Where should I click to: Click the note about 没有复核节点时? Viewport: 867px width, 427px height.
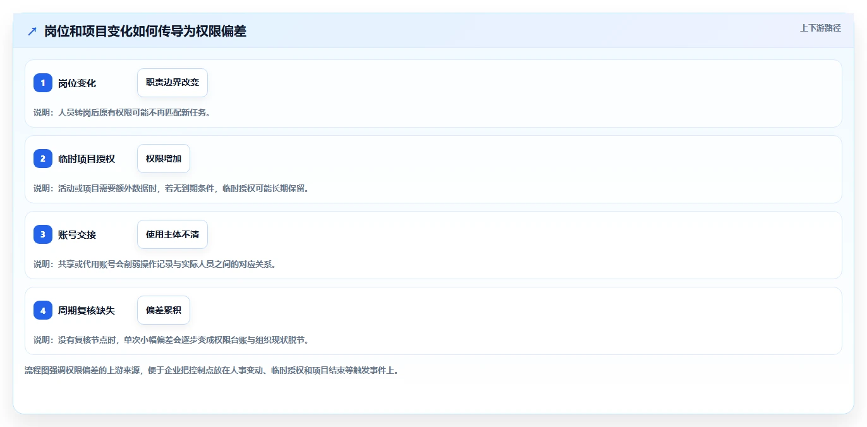171,340
